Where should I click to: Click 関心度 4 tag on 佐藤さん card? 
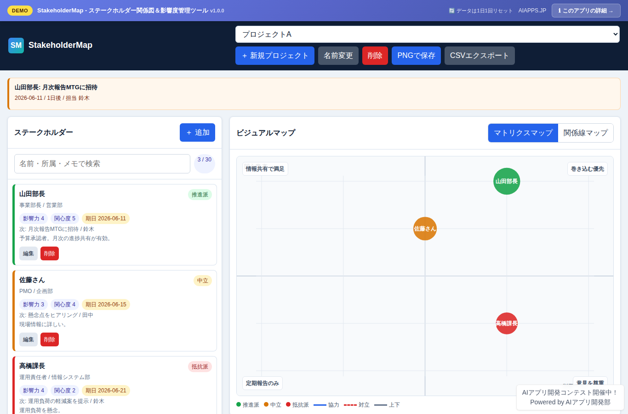pos(65,305)
